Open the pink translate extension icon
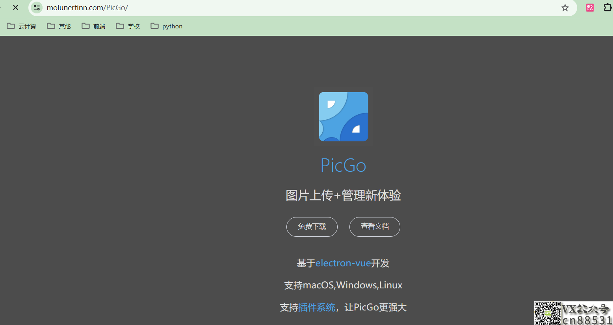613x325 pixels. (590, 7)
